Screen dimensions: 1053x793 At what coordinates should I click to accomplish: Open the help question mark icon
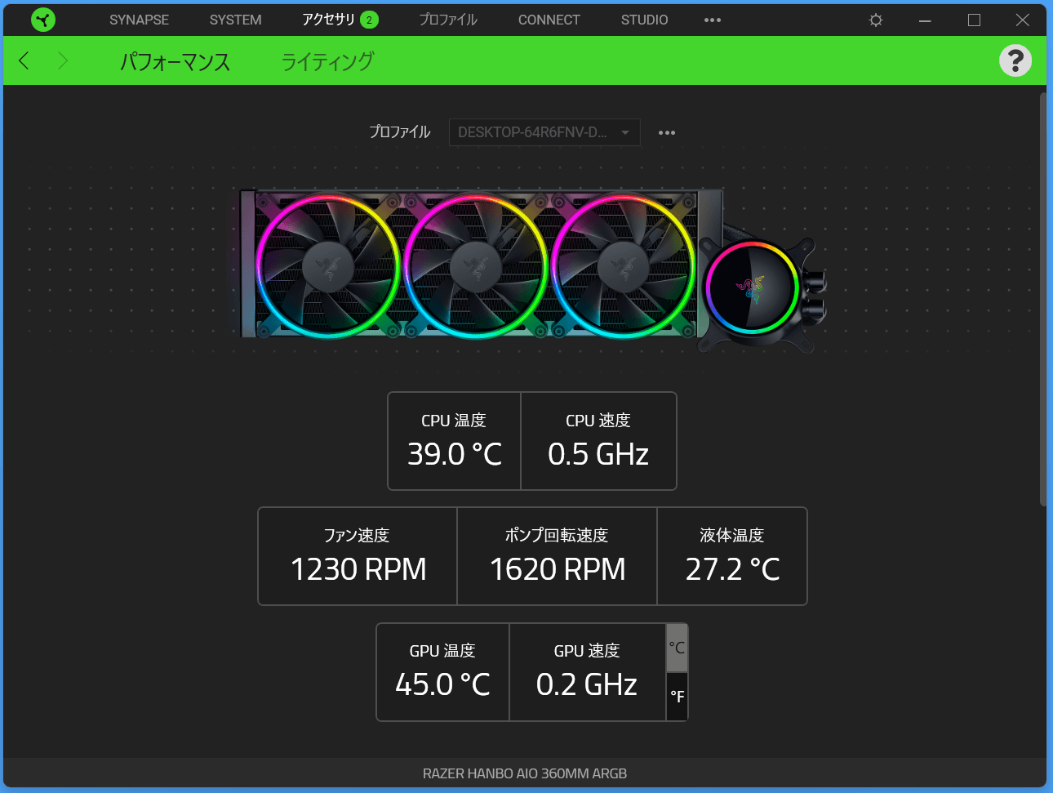click(x=1015, y=60)
